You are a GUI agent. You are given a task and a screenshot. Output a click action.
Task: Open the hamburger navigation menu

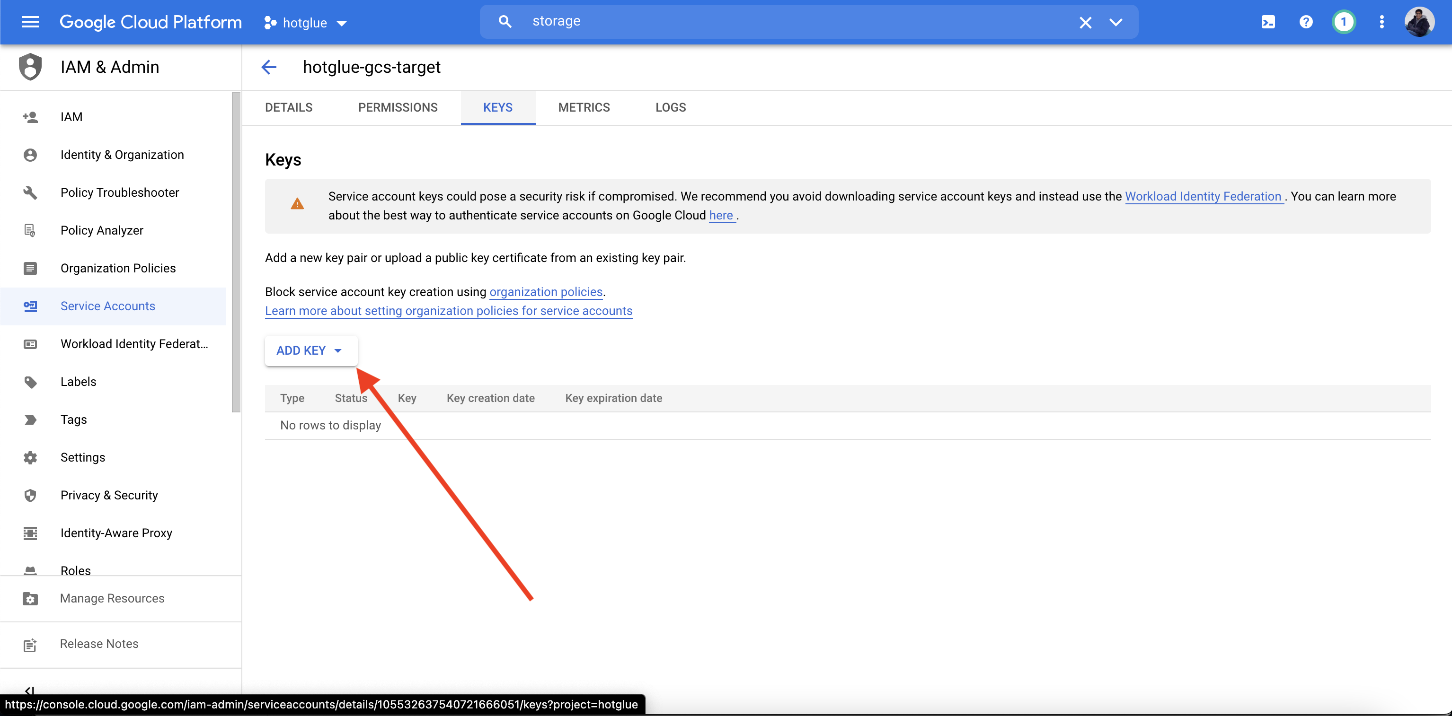click(30, 22)
